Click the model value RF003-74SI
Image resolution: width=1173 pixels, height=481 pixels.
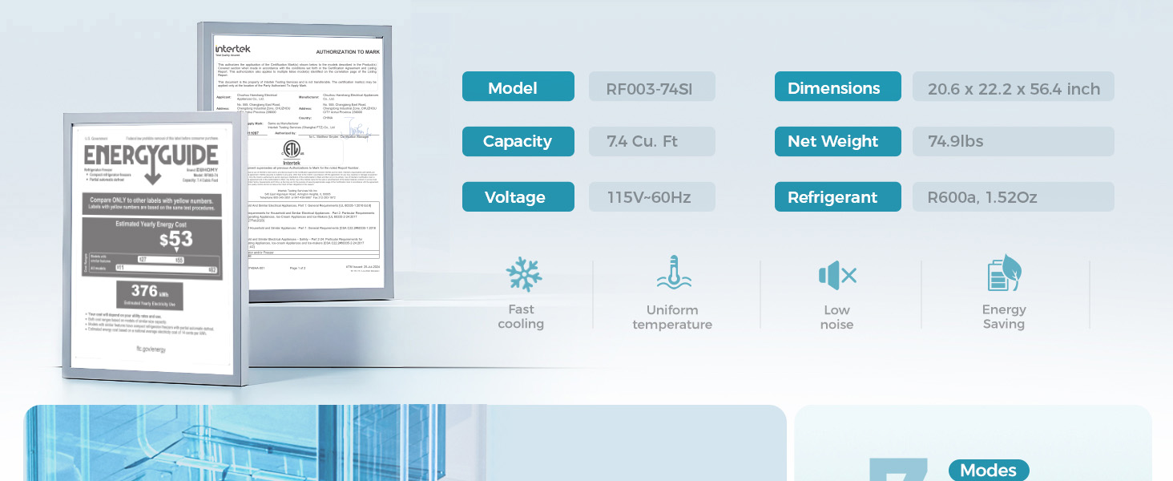pos(649,89)
